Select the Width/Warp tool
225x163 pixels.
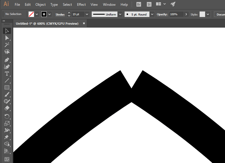(x=7, y=130)
